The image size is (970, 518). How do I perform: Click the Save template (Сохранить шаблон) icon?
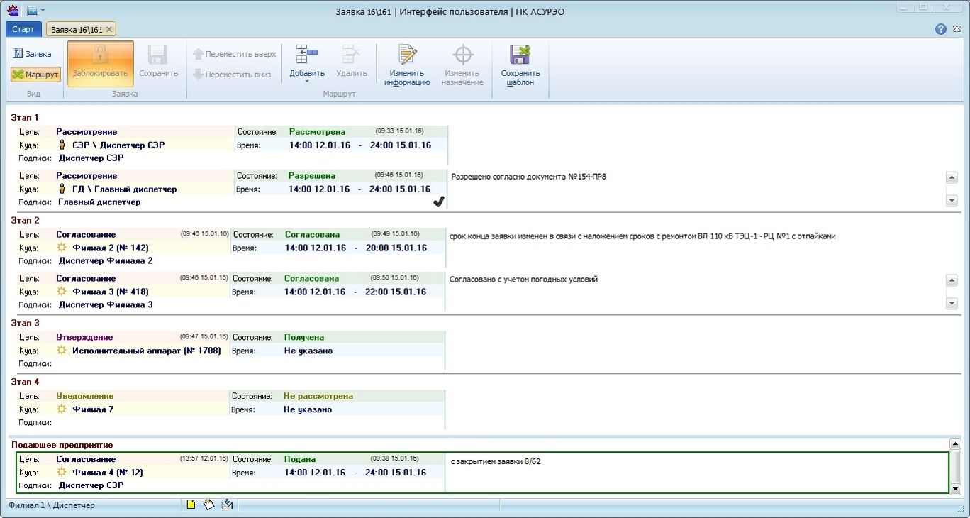pos(520,55)
